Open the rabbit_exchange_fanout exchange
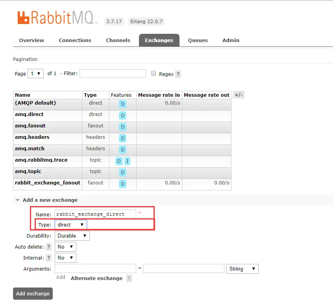Screen dimensions: 333x306 click(48, 183)
